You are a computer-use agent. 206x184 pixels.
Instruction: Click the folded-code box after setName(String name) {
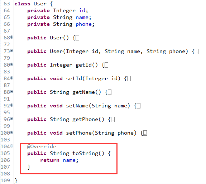(x=139, y=106)
